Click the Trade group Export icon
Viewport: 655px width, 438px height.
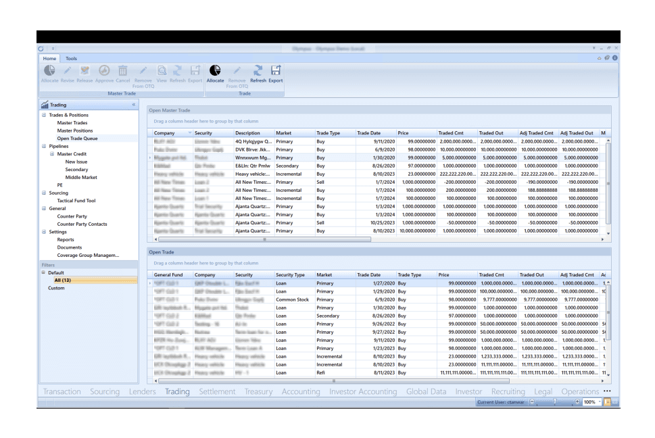[x=275, y=70]
